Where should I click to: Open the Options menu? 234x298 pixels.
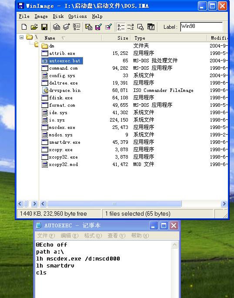coord(77,17)
